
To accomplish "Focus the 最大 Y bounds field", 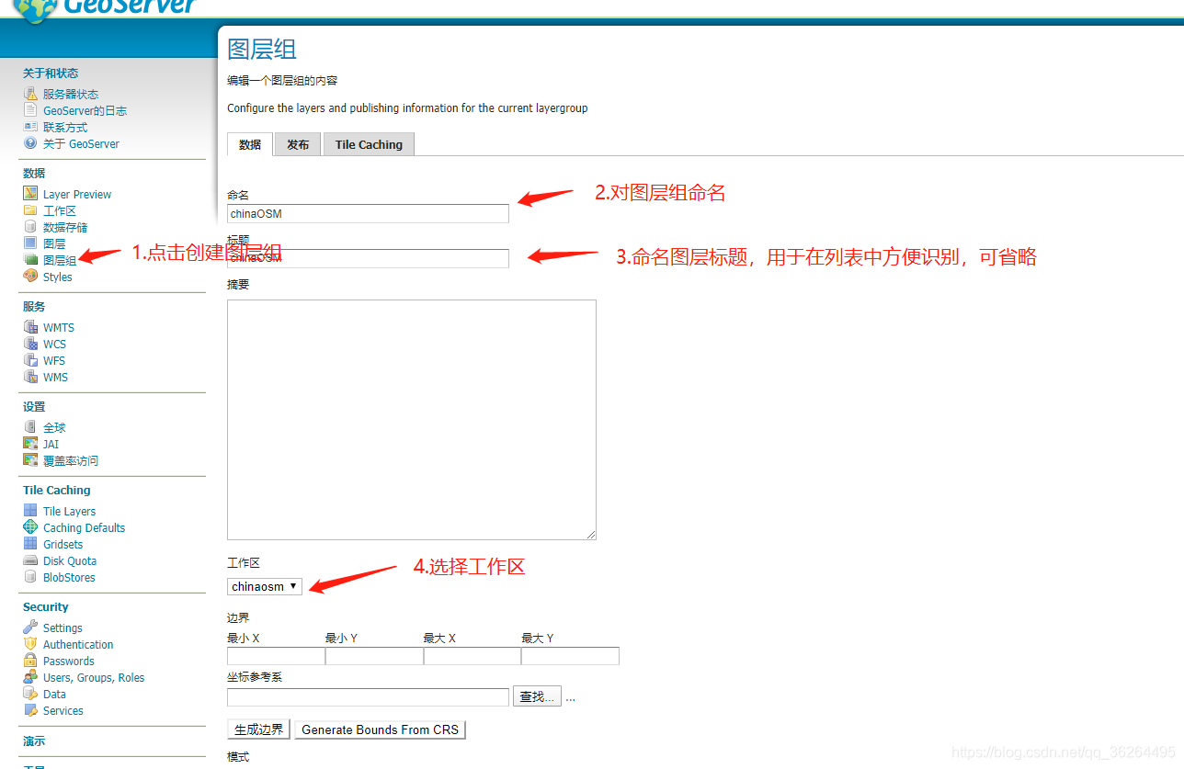I will point(570,656).
